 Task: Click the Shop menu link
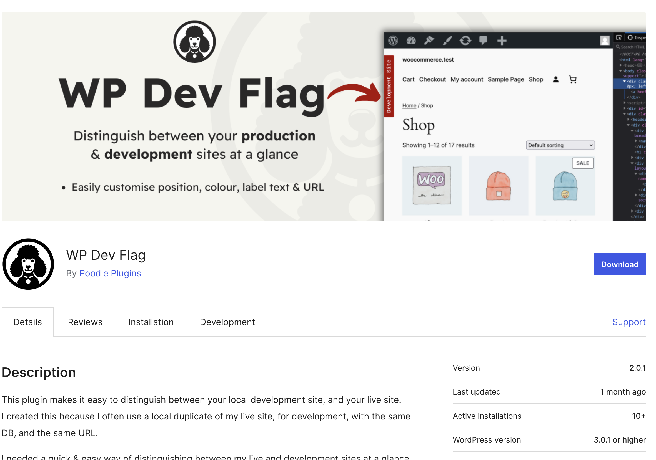tap(536, 79)
